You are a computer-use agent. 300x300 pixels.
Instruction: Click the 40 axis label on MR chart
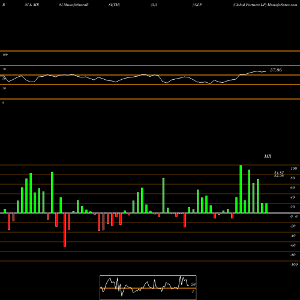coord(292,197)
